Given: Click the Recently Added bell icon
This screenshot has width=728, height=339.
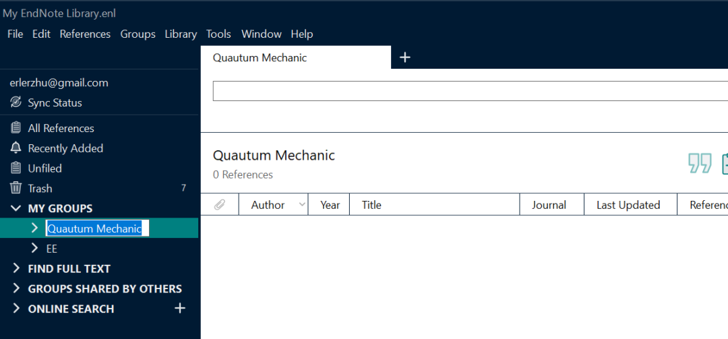Looking at the screenshot, I should click(x=16, y=148).
